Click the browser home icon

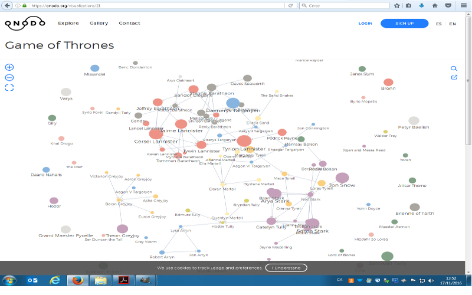pyautogui.click(x=435, y=5)
